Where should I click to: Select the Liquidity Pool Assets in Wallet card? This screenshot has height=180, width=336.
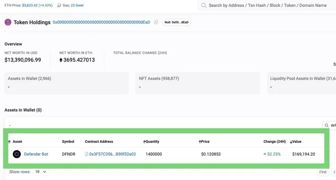coord(301,83)
